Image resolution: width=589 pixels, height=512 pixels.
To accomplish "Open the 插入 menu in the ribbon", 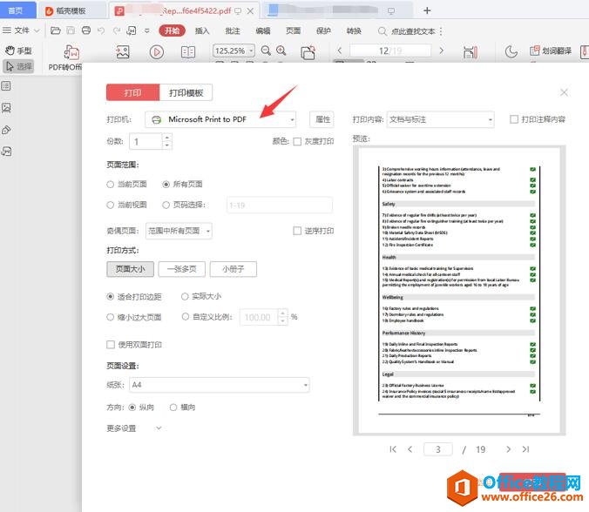I will [202, 30].
